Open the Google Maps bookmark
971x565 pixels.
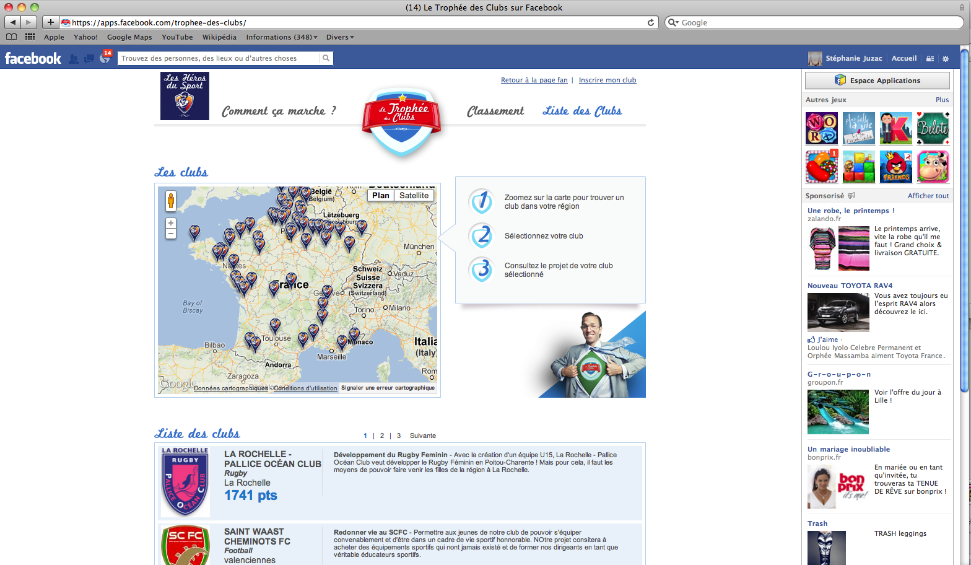[129, 37]
